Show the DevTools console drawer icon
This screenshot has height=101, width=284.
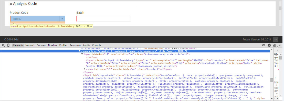[263, 45]
